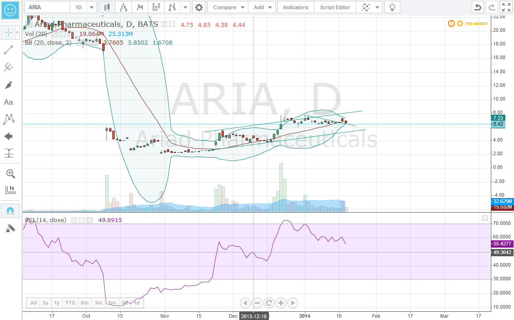Pick the brush drawing tool
The image size is (514, 320).
click(x=8, y=85)
